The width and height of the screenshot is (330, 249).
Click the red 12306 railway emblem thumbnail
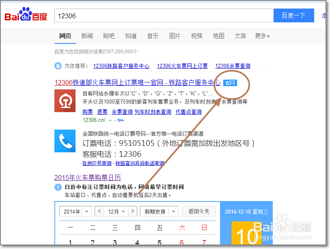tap(65, 100)
